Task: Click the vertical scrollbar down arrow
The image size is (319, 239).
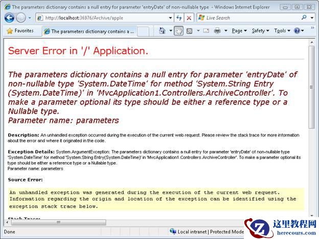Action: click(312, 216)
